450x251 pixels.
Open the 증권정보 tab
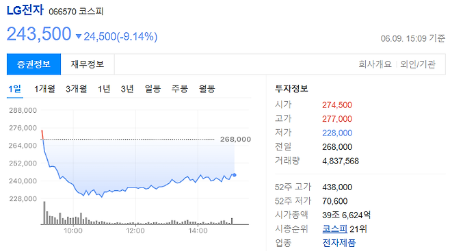coord(34,64)
